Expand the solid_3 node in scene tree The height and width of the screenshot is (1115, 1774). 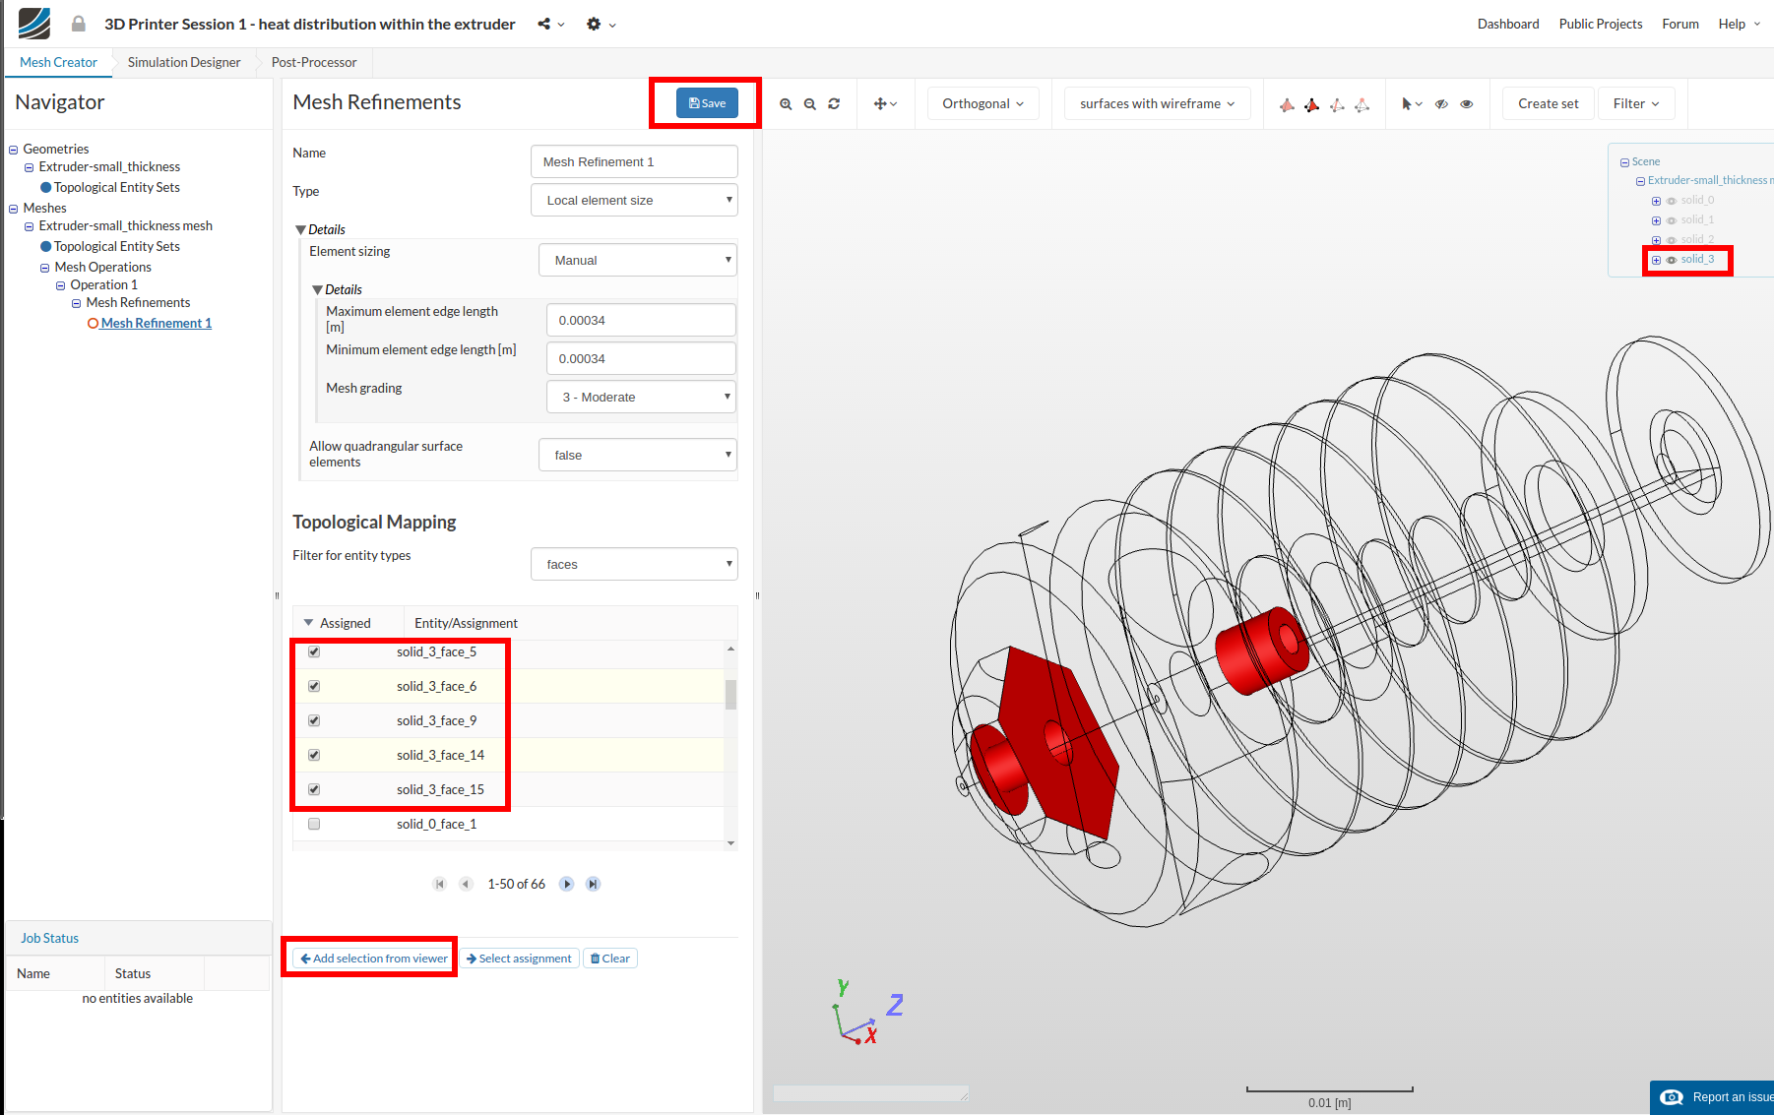pyautogui.click(x=1656, y=260)
